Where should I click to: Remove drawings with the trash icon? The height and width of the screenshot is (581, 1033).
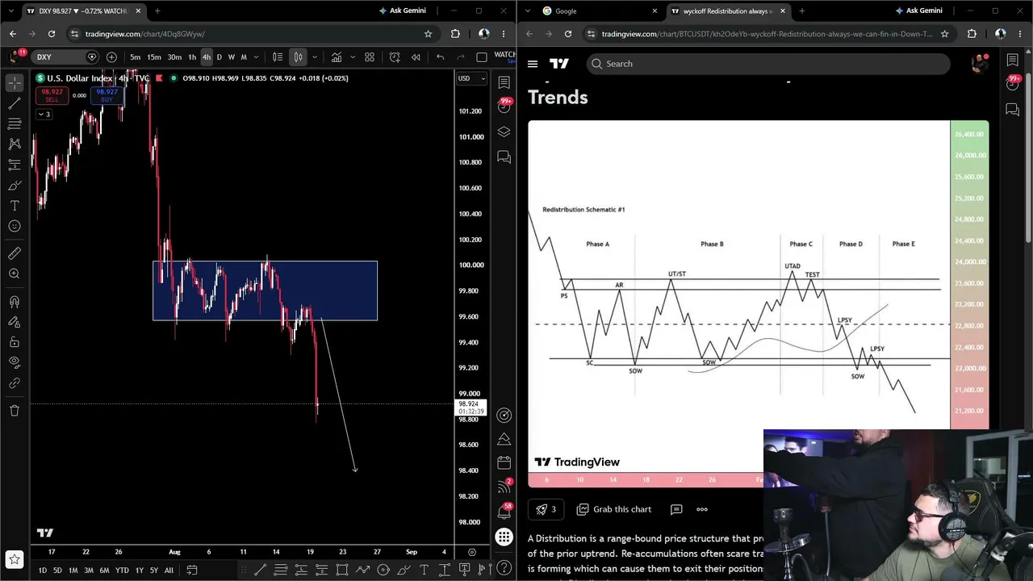tap(15, 410)
